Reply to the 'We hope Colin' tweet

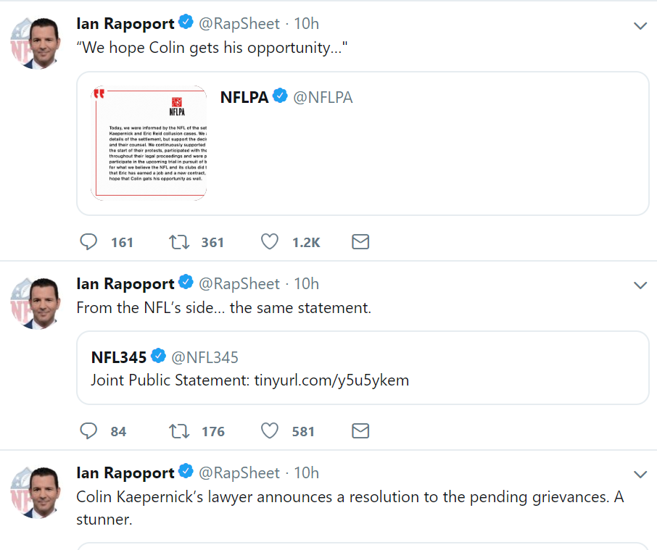[x=88, y=242]
